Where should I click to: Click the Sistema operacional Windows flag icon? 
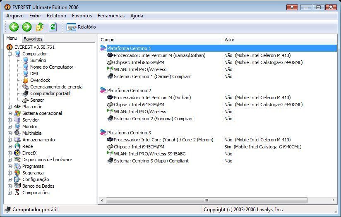(x=17, y=113)
